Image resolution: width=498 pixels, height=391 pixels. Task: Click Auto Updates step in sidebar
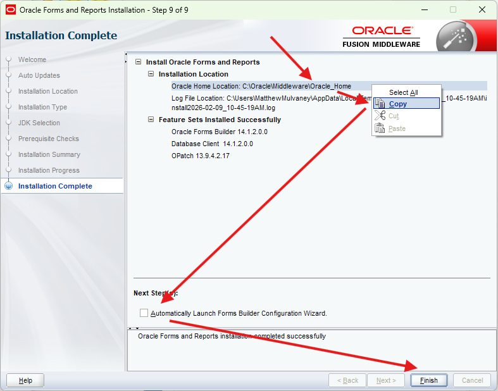coord(39,75)
